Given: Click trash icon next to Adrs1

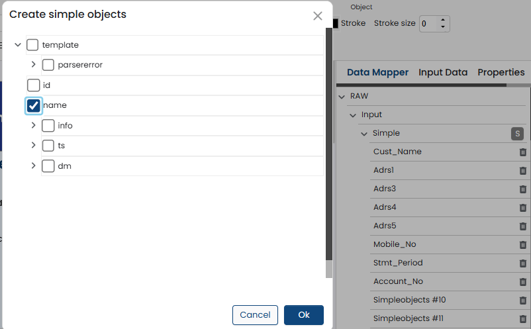Looking at the screenshot, I should coord(522,171).
